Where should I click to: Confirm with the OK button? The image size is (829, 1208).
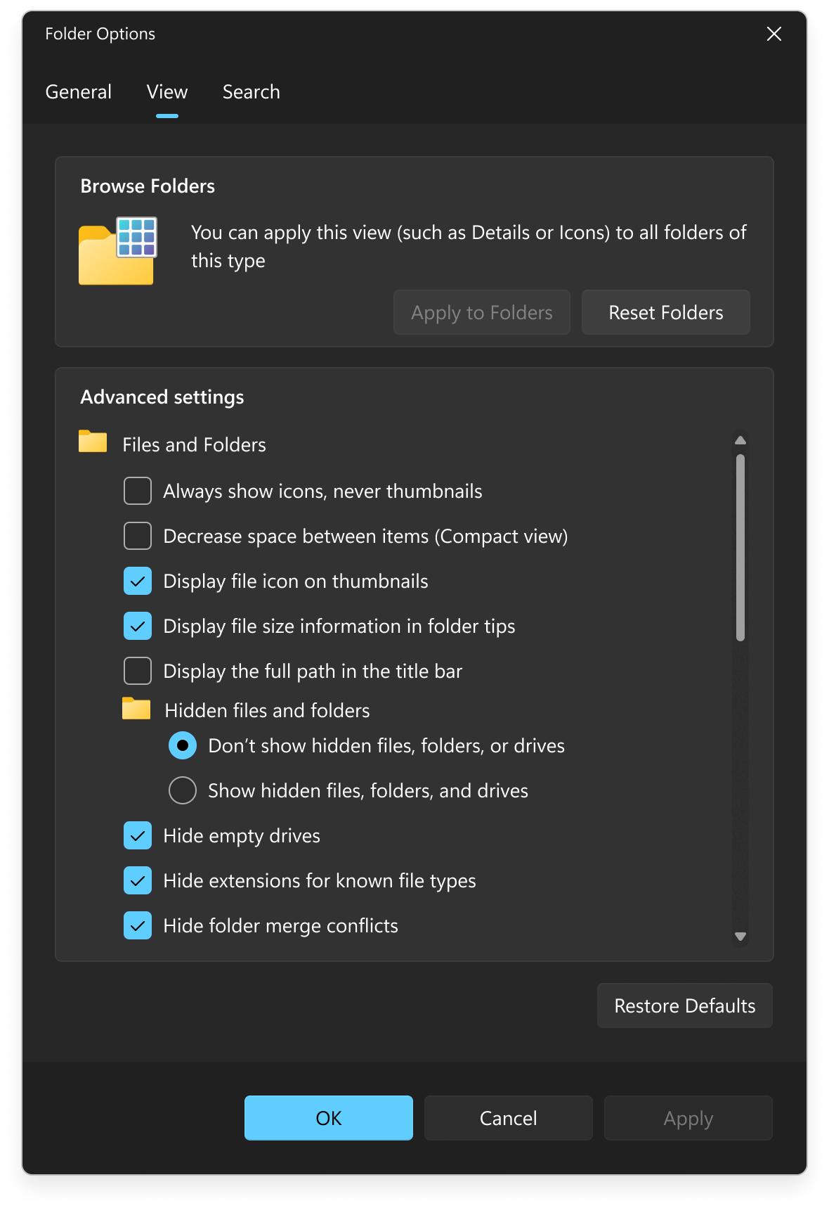click(329, 1118)
